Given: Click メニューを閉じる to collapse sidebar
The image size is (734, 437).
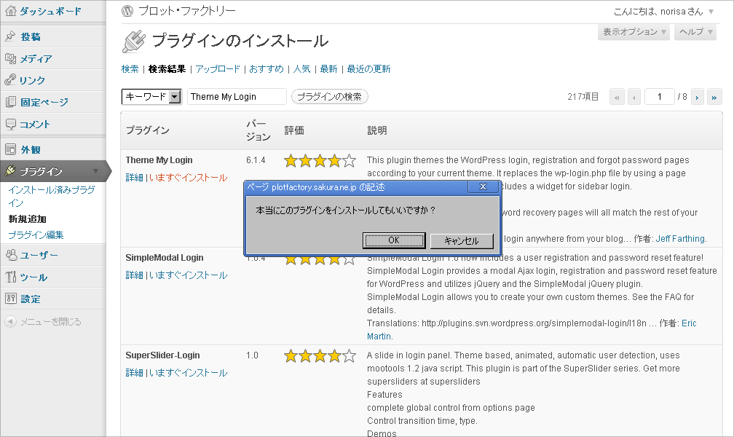Looking at the screenshot, I should (50, 321).
